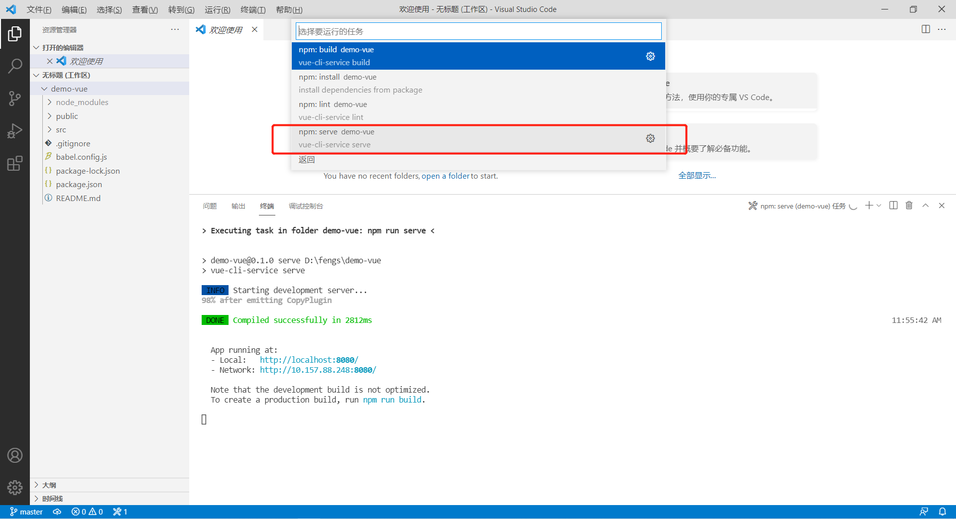
Task: Open explorer more actions ellipsis
Action: (175, 30)
